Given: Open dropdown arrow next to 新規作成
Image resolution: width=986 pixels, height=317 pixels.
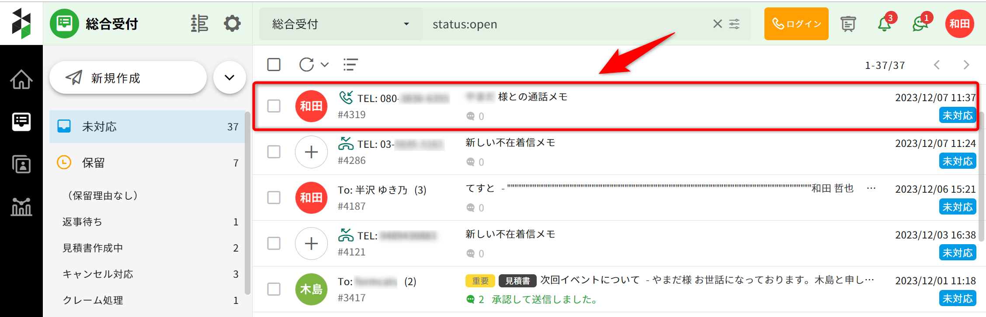Looking at the screenshot, I should click(x=229, y=78).
